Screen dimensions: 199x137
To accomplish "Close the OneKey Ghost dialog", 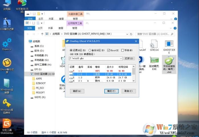I will tap(136, 41).
